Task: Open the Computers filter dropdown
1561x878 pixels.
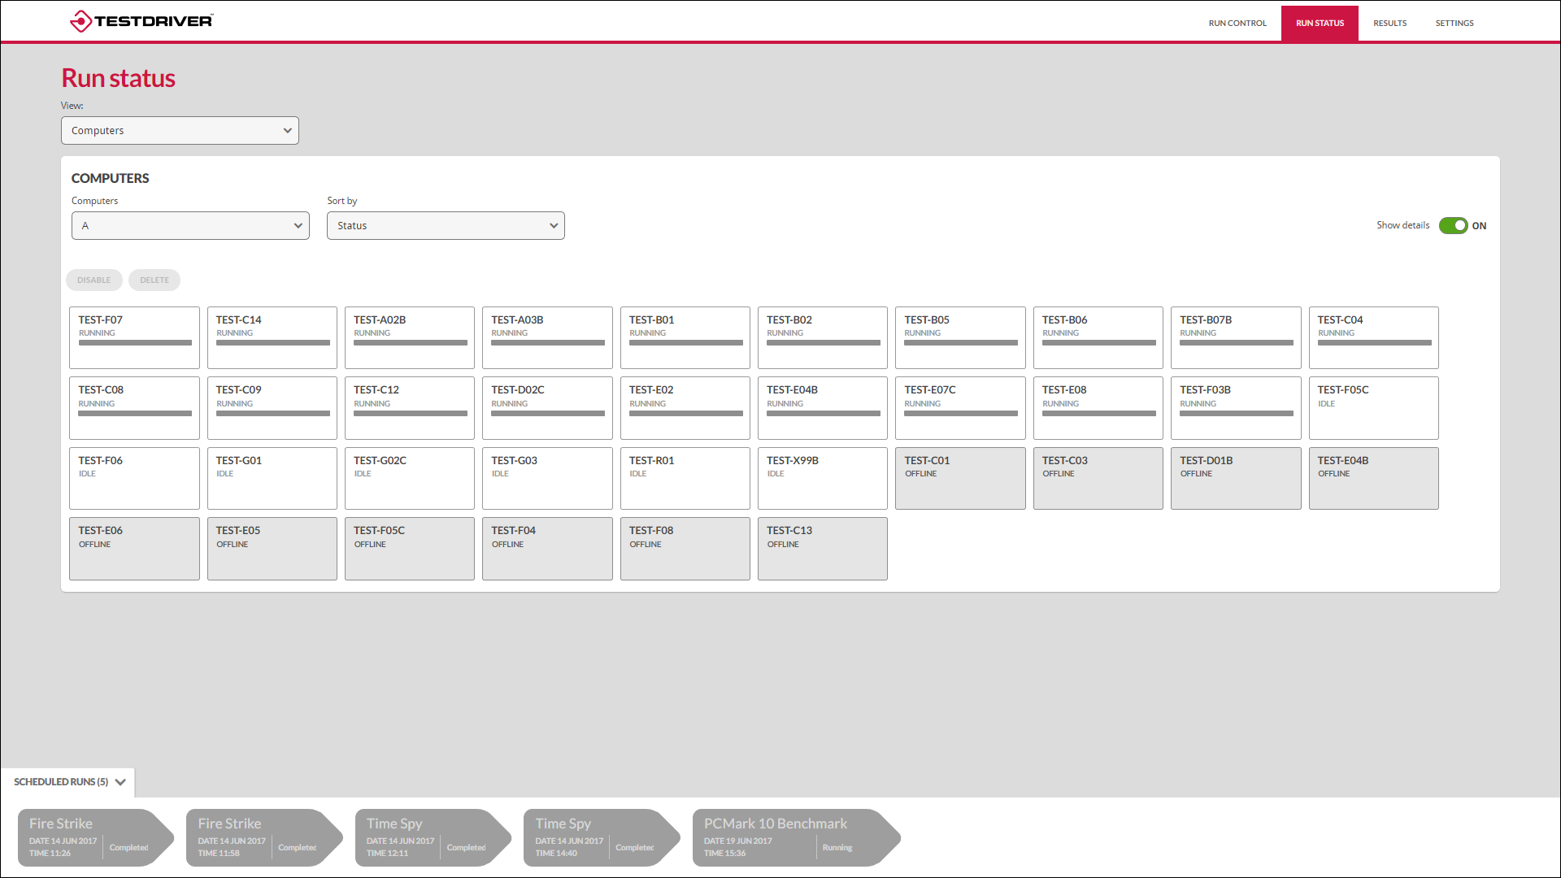Action: pos(190,226)
